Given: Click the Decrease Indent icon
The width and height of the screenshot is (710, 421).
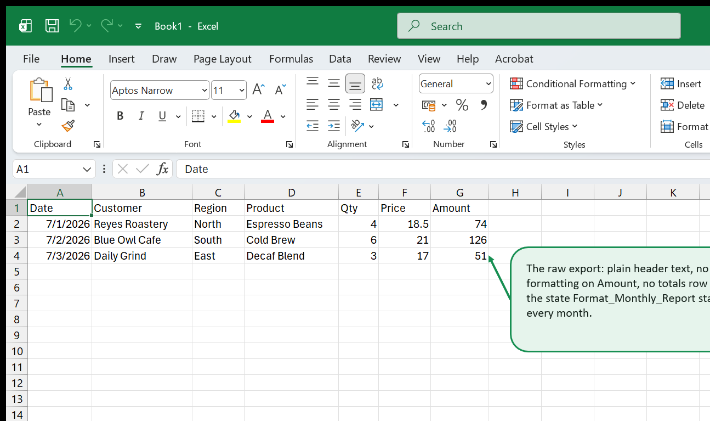Looking at the screenshot, I should 313,126.
